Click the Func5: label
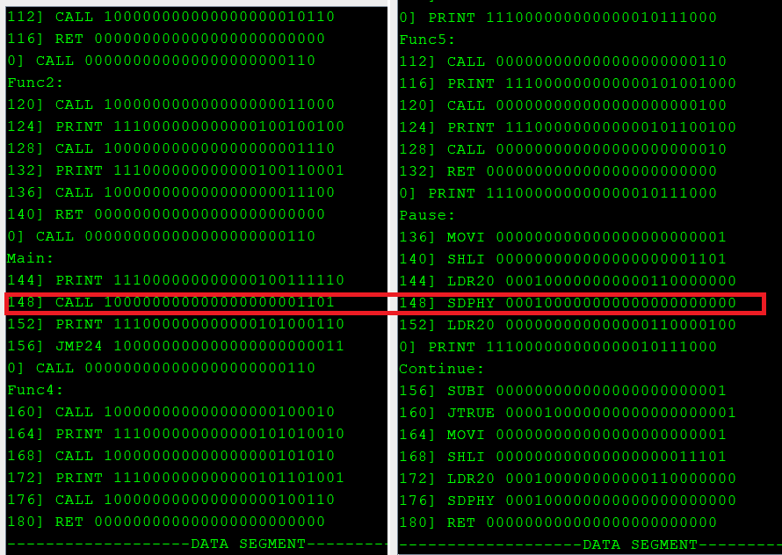Viewport: 782px width, 555px height. [427, 40]
